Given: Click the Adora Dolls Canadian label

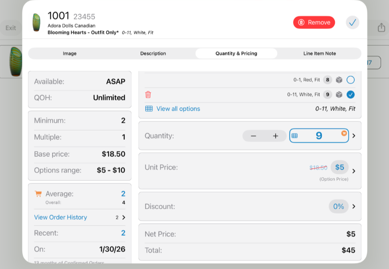Looking at the screenshot, I should (71, 26).
